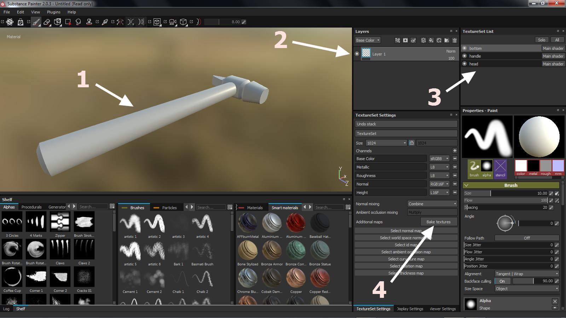The height and width of the screenshot is (318, 566).
Task: Add a fill layer in Layers
Action: 431,40
